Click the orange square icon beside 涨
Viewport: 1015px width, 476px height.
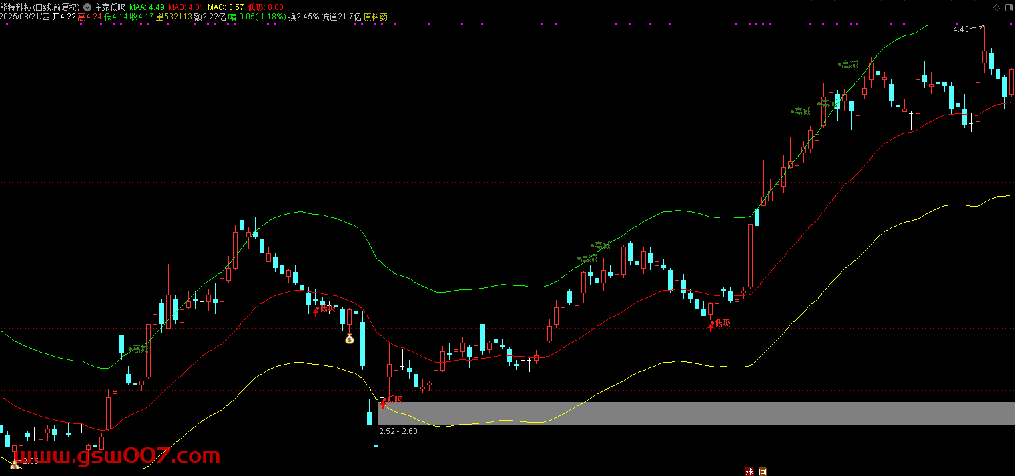[x=763, y=471]
